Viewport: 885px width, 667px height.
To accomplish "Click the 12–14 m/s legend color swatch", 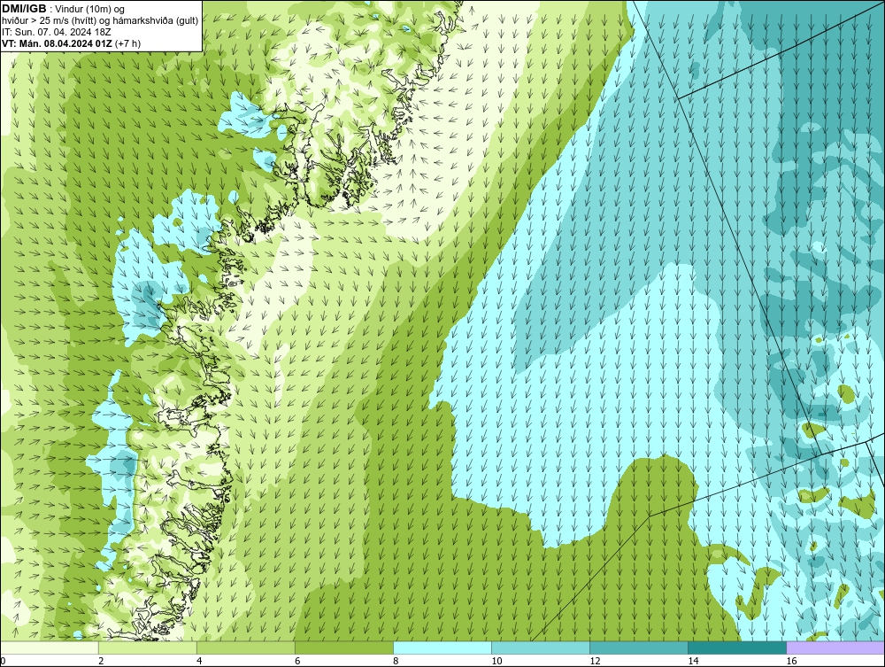I will coord(638,648).
